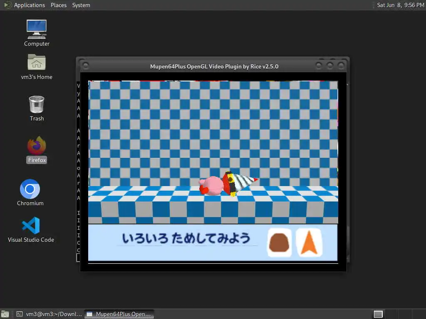Launch Firefox from the desktop

[37, 150]
